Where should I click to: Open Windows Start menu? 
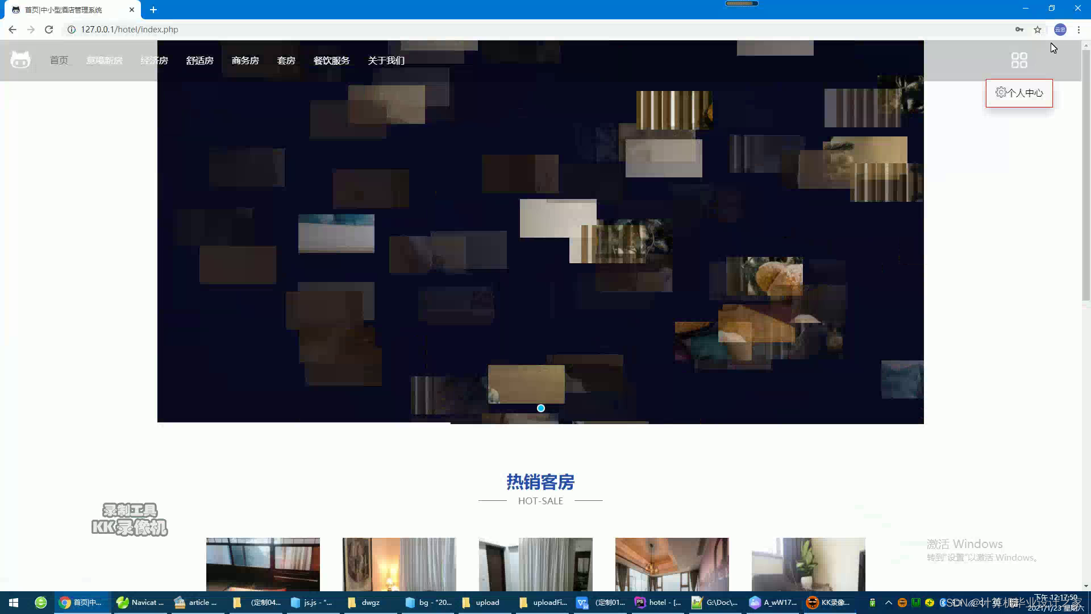(14, 603)
